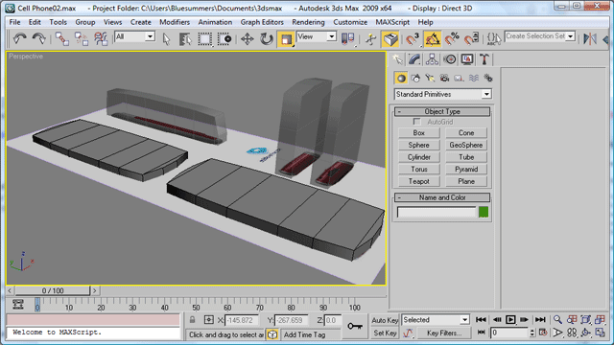Toggle the Angle Snap icon
This screenshot has height=345, width=614.
click(433, 39)
